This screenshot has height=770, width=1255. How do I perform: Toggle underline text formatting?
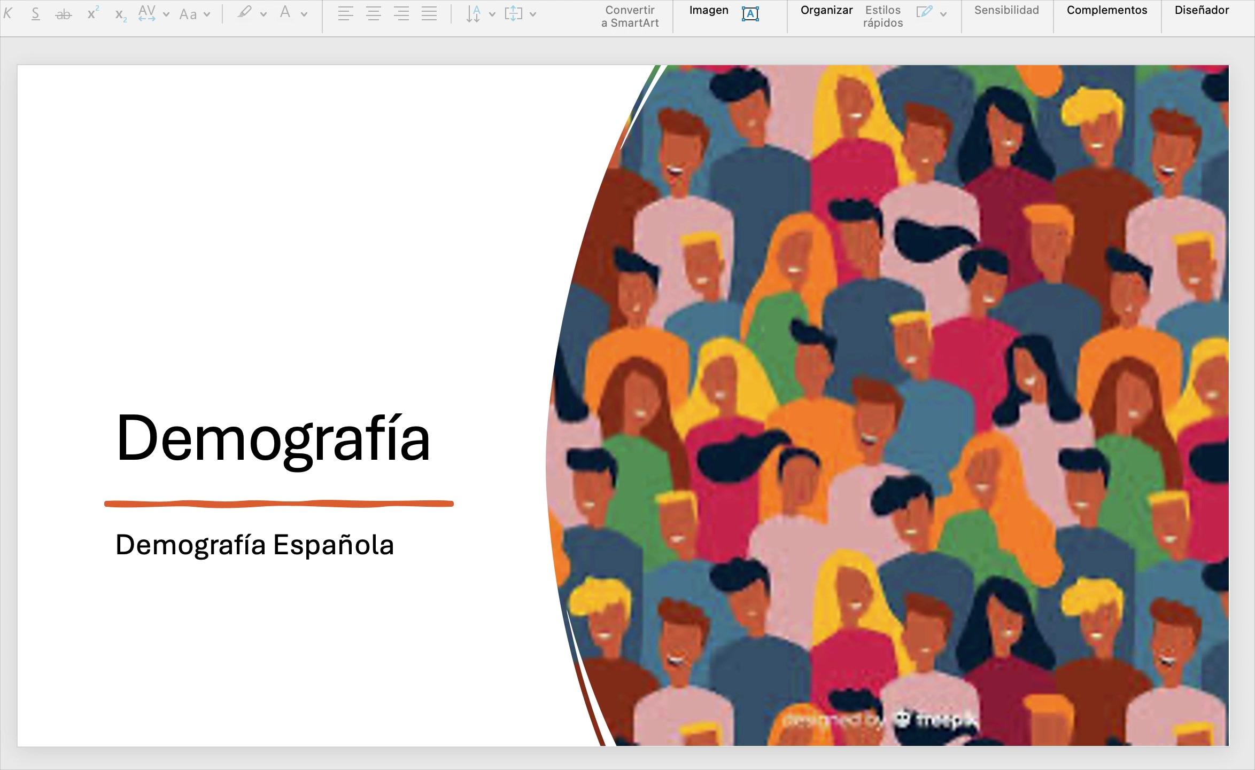[36, 14]
